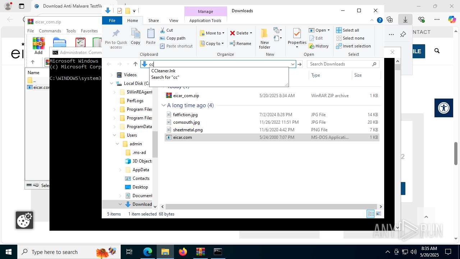The image size is (460, 259).
Task: Click Invert selection in ribbon
Action: pos(353,46)
